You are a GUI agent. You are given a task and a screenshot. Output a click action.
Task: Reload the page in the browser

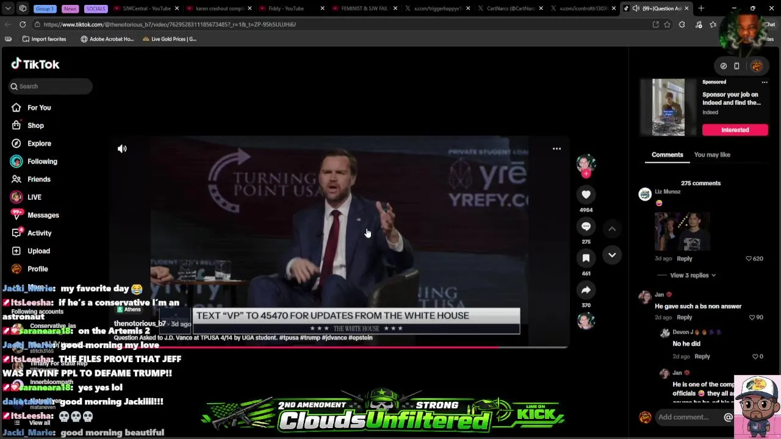click(x=23, y=24)
